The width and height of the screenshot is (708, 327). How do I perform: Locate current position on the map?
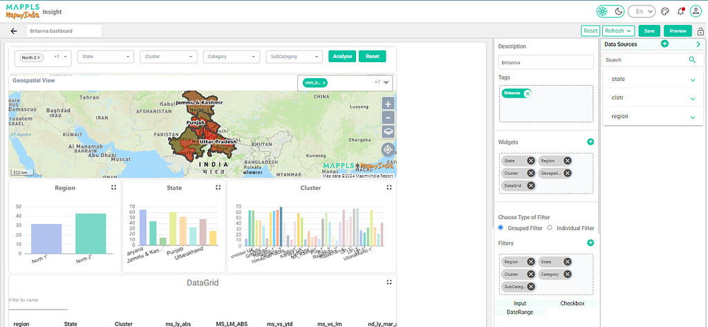389,150
